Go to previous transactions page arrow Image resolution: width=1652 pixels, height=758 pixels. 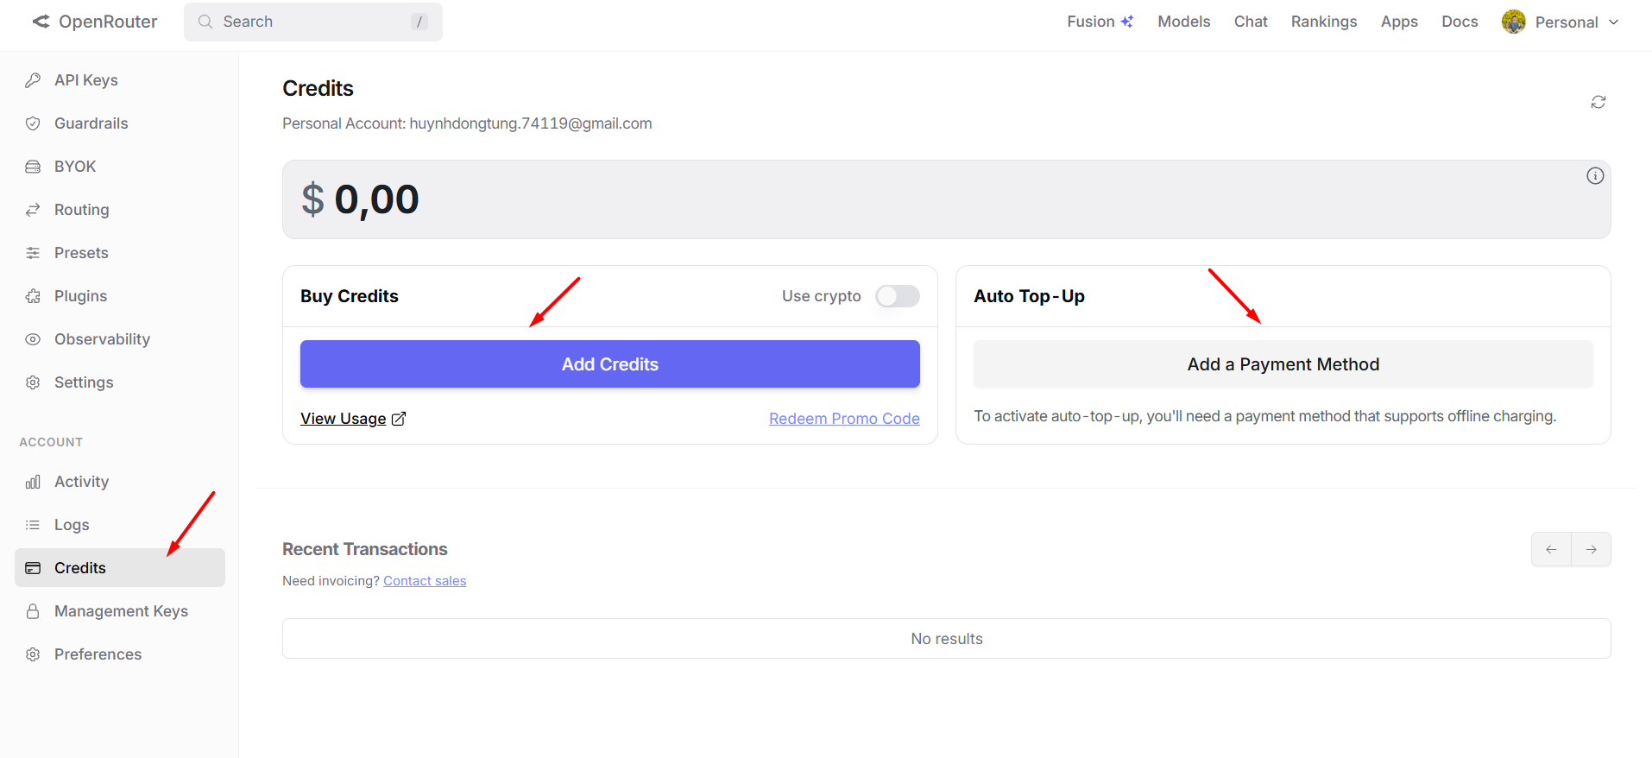point(1551,549)
